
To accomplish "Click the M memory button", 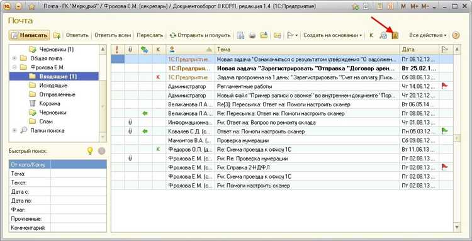I will [403, 6].
